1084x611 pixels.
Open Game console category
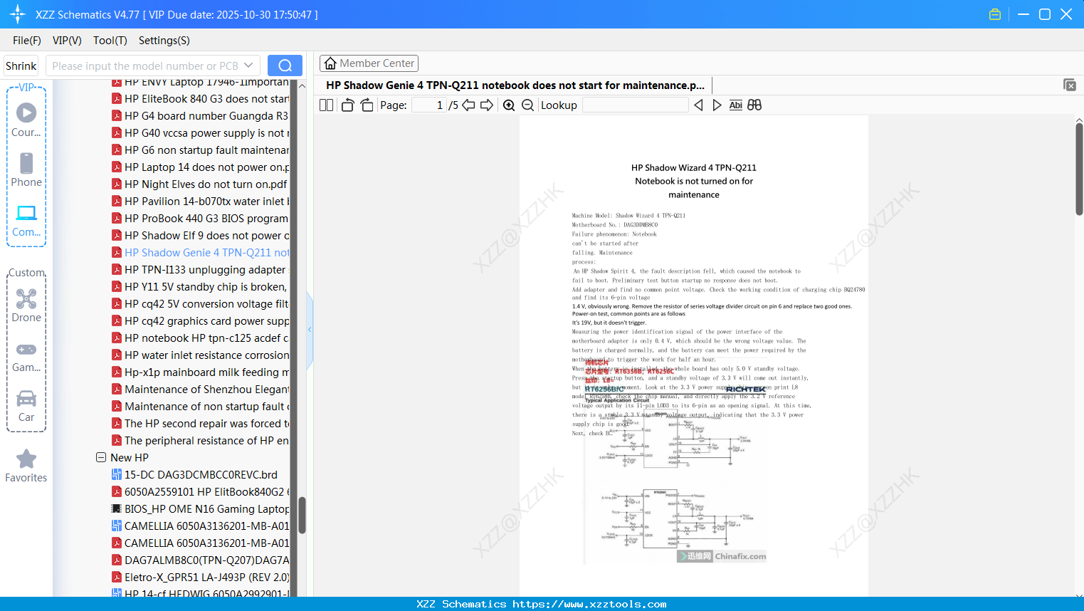click(26, 356)
